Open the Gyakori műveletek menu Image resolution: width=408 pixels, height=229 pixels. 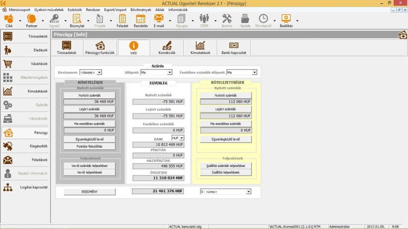coord(49,10)
